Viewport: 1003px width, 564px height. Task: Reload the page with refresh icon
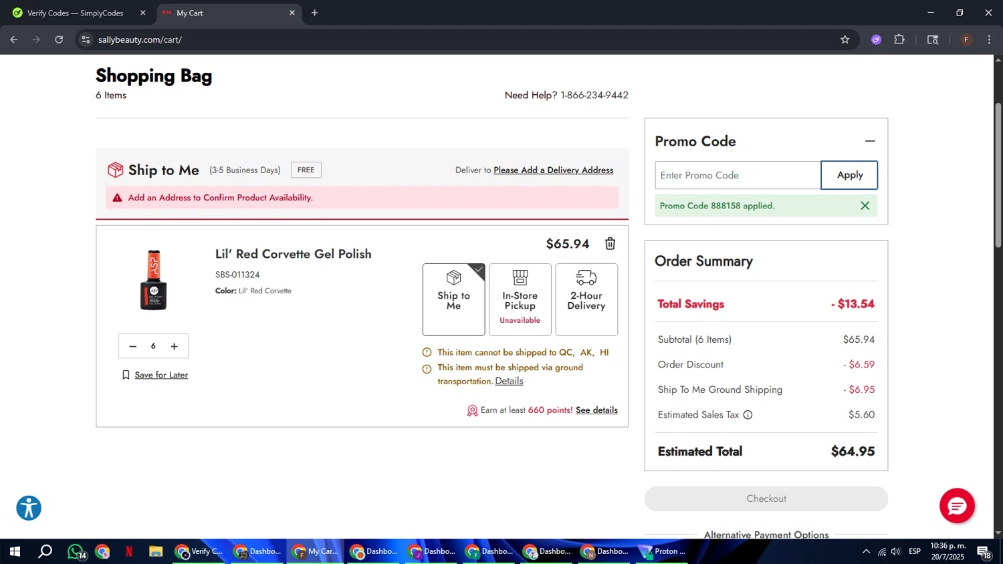(59, 39)
